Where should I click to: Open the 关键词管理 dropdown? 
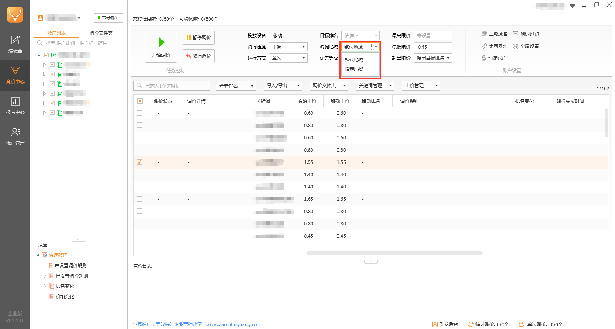point(375,86)
